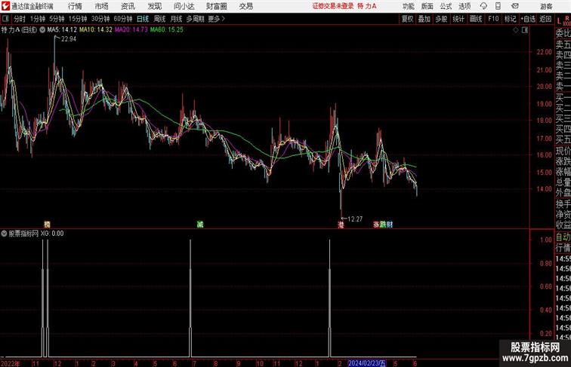Switch to the 分时 period tab
The width and height of the screenshot is (571, 367).
tap(20, 19)
